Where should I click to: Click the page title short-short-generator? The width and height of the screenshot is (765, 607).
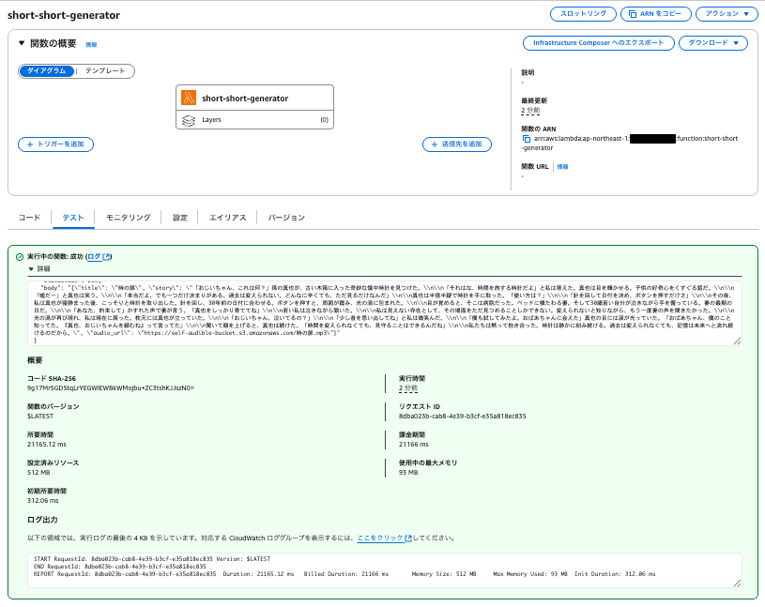coord(64,15)
